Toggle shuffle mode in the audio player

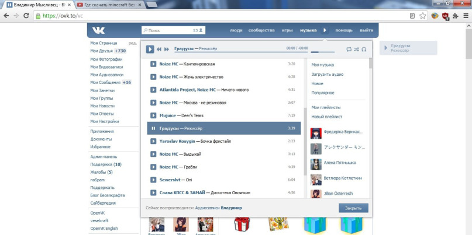[x=356, y=50]
